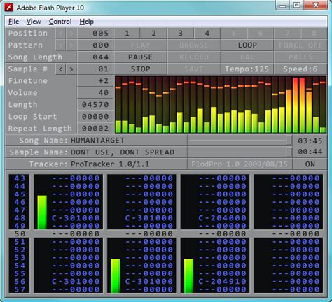This screenshot has width=332, height=302.
Task: Click the Position value 005
Action: point(95,34)
